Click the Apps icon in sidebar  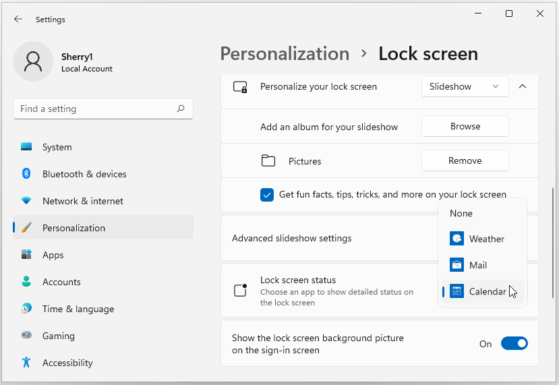[26, 255]
